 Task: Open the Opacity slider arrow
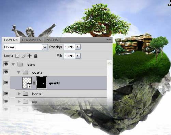click(78, 47)
